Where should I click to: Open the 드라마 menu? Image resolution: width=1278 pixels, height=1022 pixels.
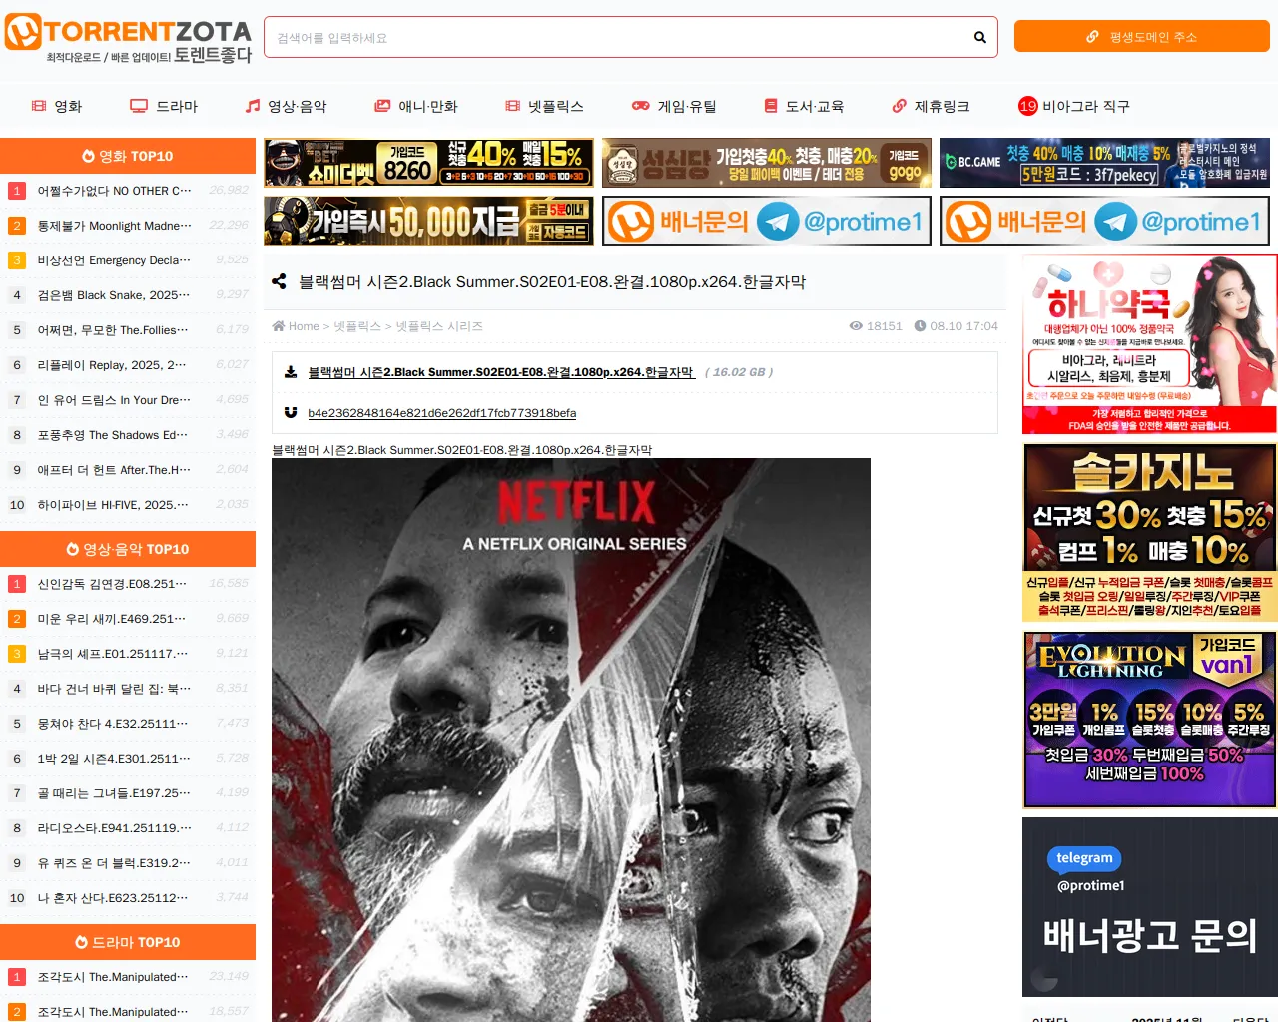[x=165, y=106]
